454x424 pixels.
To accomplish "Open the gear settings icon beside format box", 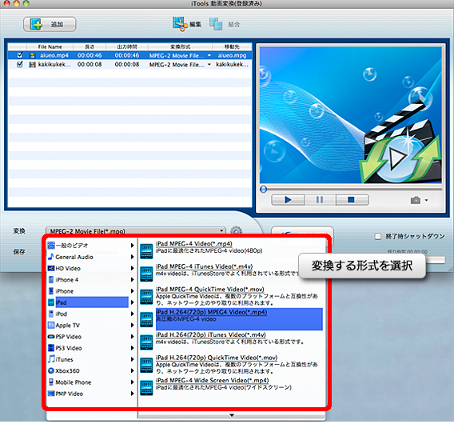I will click(236, 231).
